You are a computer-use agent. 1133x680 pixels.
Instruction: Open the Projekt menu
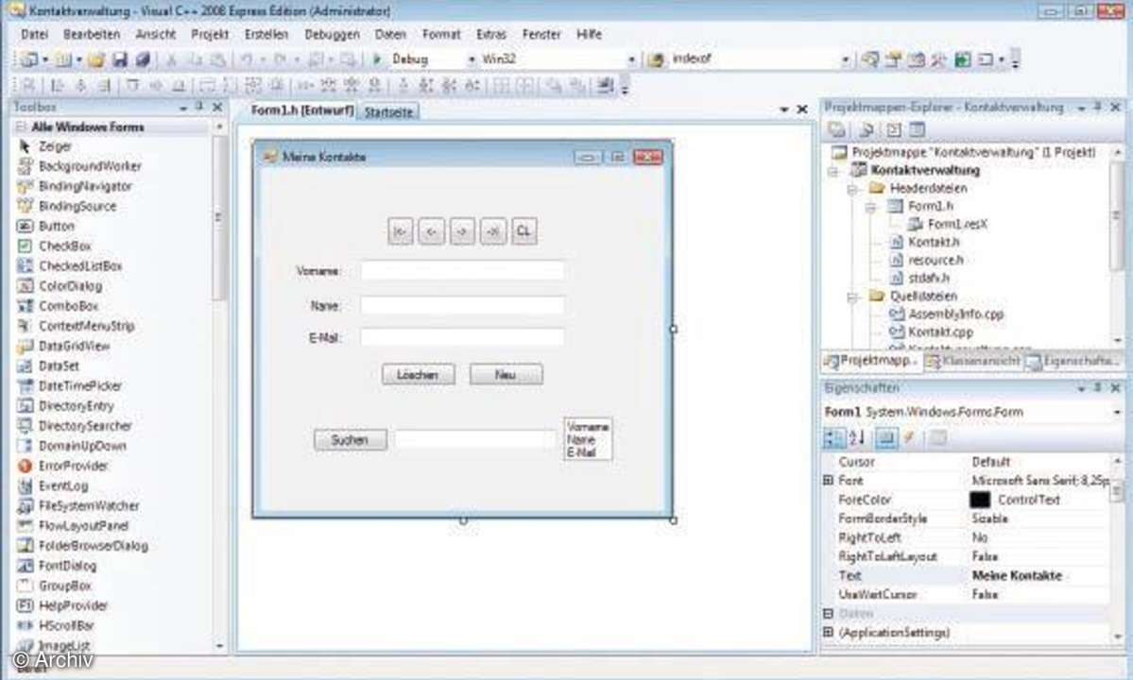click(x=210, y=34)
